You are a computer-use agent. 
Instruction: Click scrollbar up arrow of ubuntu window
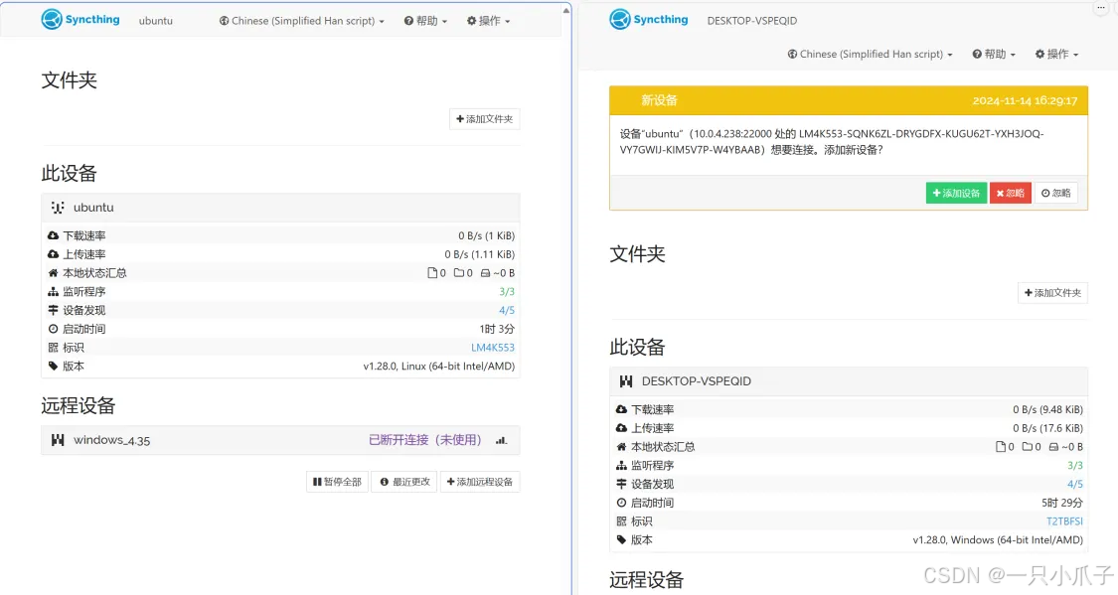[x=566, y=10]
